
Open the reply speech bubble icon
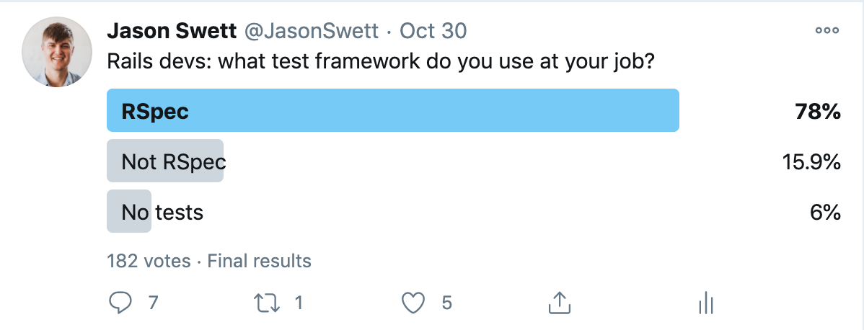click(120, 303)
